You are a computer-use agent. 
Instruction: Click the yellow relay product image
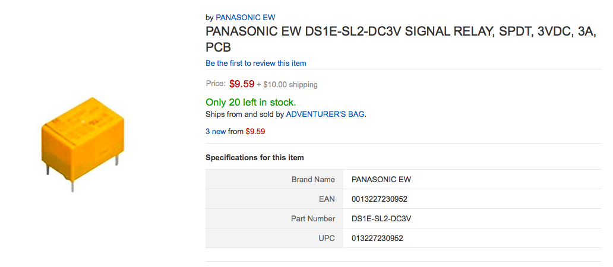click(x=83, y=141)
